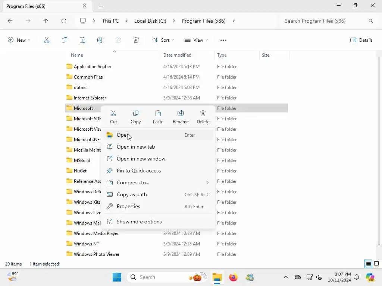The width and height of the screenshot is (382, 286).
Task: Click the Cut icon in context menu
Action: coord(113,117)
